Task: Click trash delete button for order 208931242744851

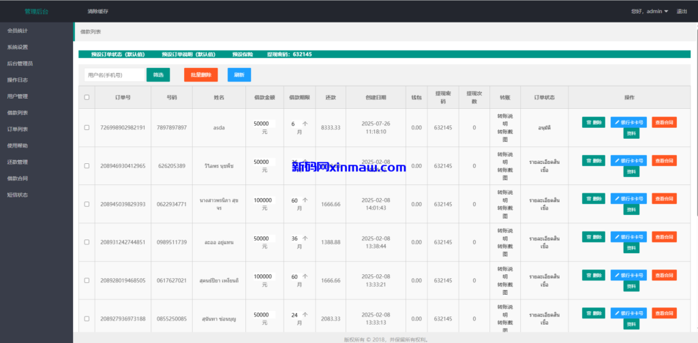Action: click(x=594, y=237)
